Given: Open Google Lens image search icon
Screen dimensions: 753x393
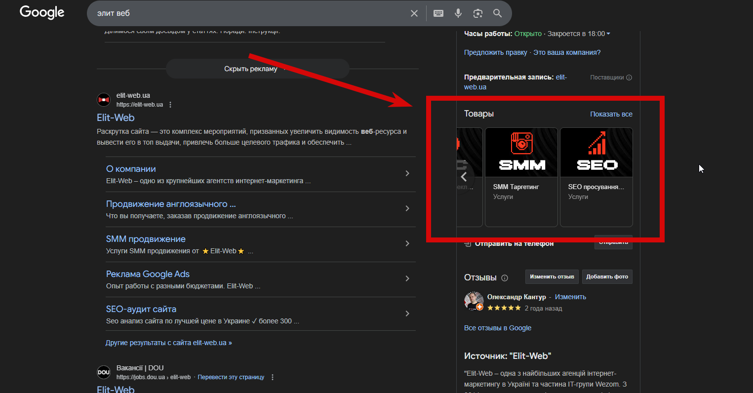Looking at the screenshot, I should [x=478, y=13].
